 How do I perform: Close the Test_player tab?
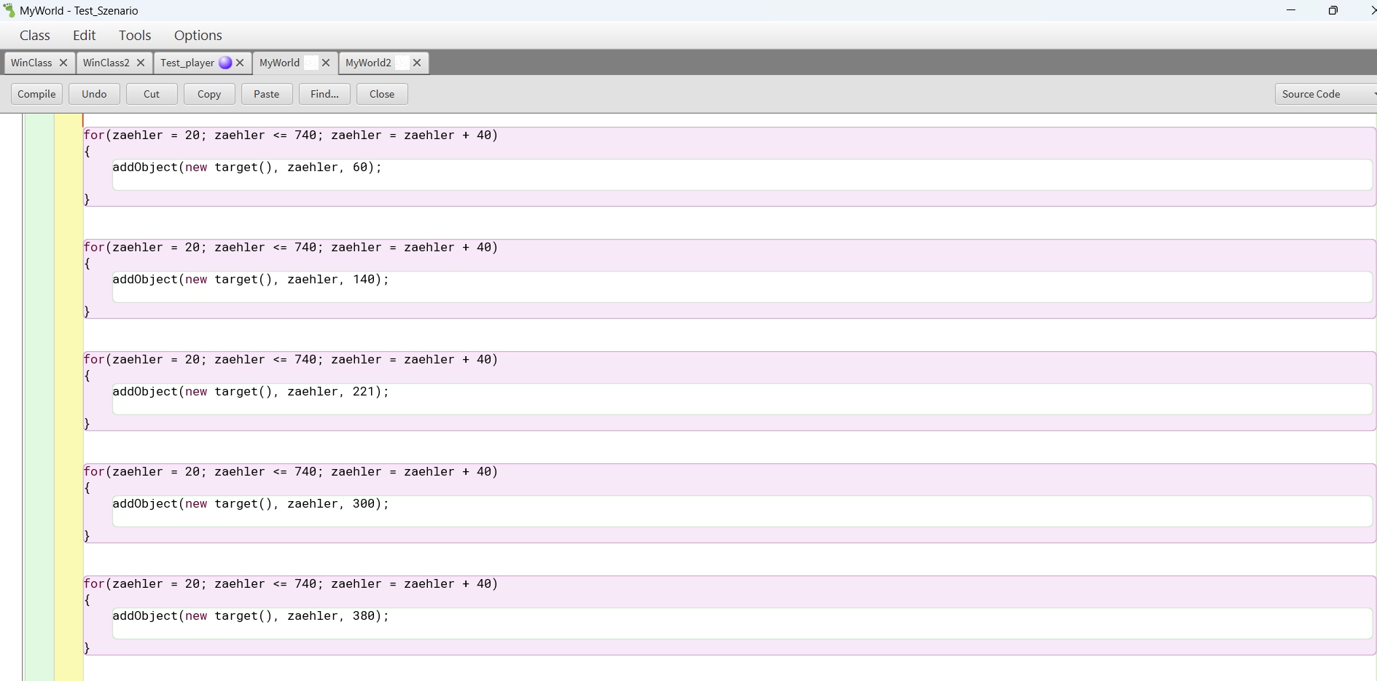click(241, 63)
